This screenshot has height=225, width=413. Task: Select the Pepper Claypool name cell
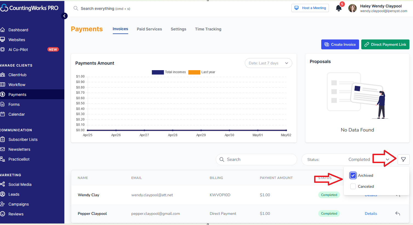[x=92, y=213]
